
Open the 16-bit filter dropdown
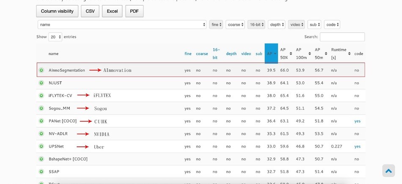point(256,25)
